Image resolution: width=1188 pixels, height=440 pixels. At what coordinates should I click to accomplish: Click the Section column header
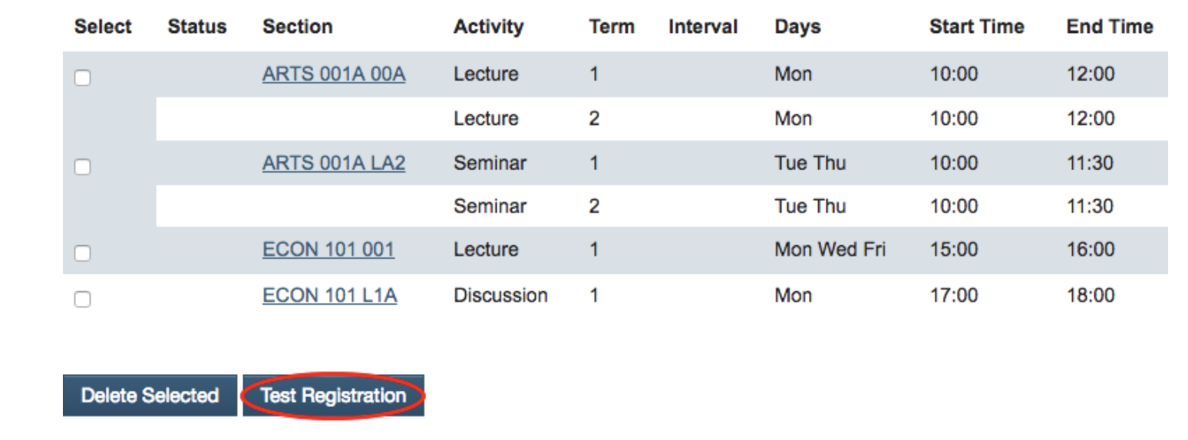pos(298,27)
